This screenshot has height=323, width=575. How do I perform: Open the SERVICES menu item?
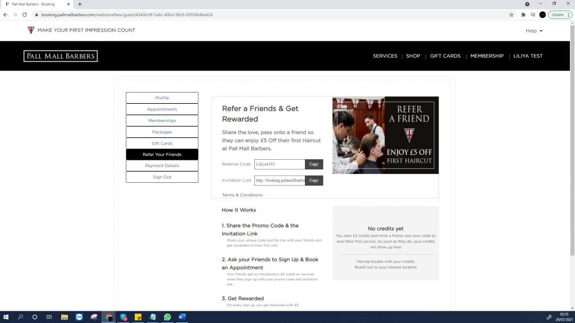tap(385, 56)
